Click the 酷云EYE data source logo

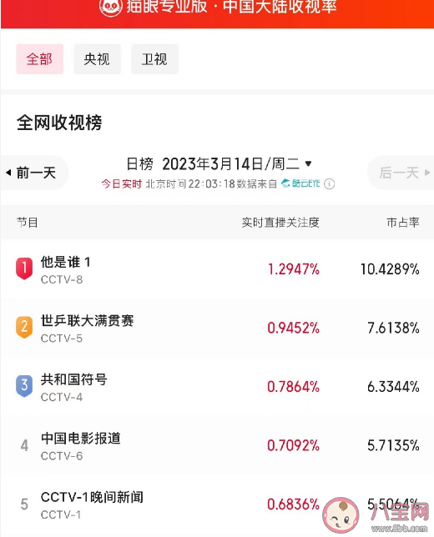(301, 183)
